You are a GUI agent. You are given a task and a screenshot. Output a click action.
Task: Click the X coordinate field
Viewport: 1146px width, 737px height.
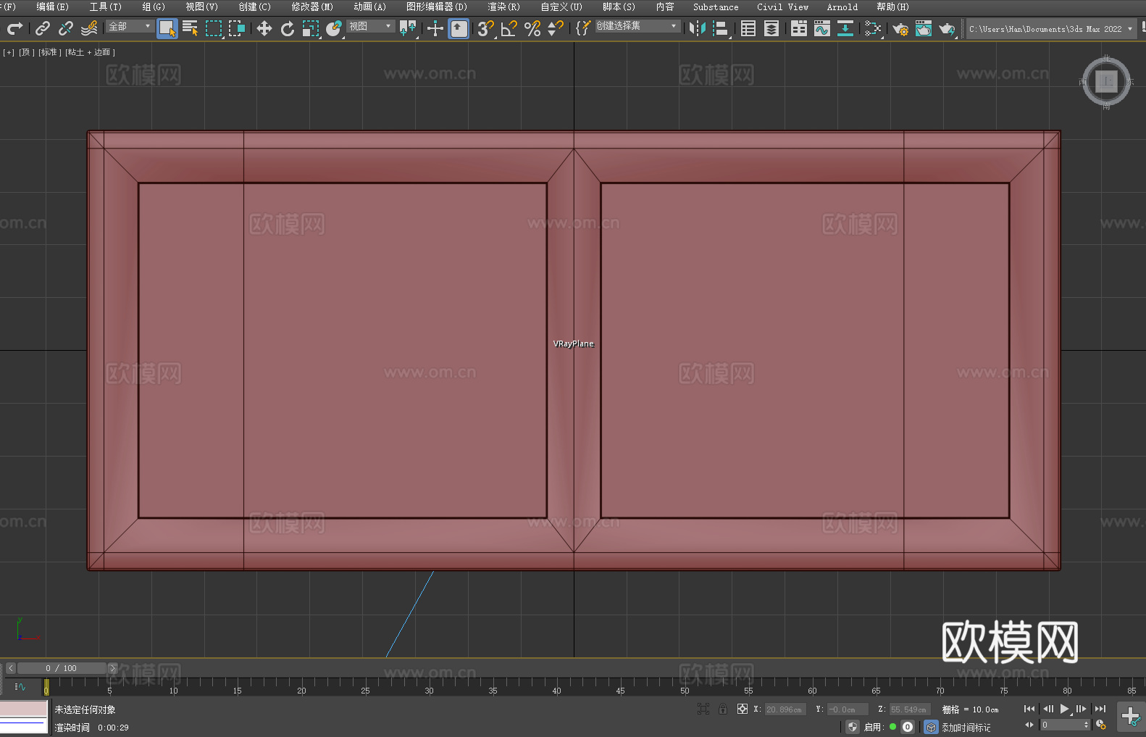tap(785, 709)
